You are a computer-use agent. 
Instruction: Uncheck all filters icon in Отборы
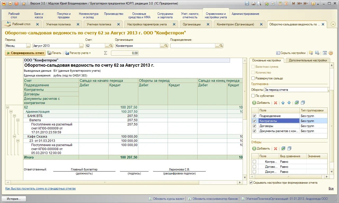click(x=289, y=148)
